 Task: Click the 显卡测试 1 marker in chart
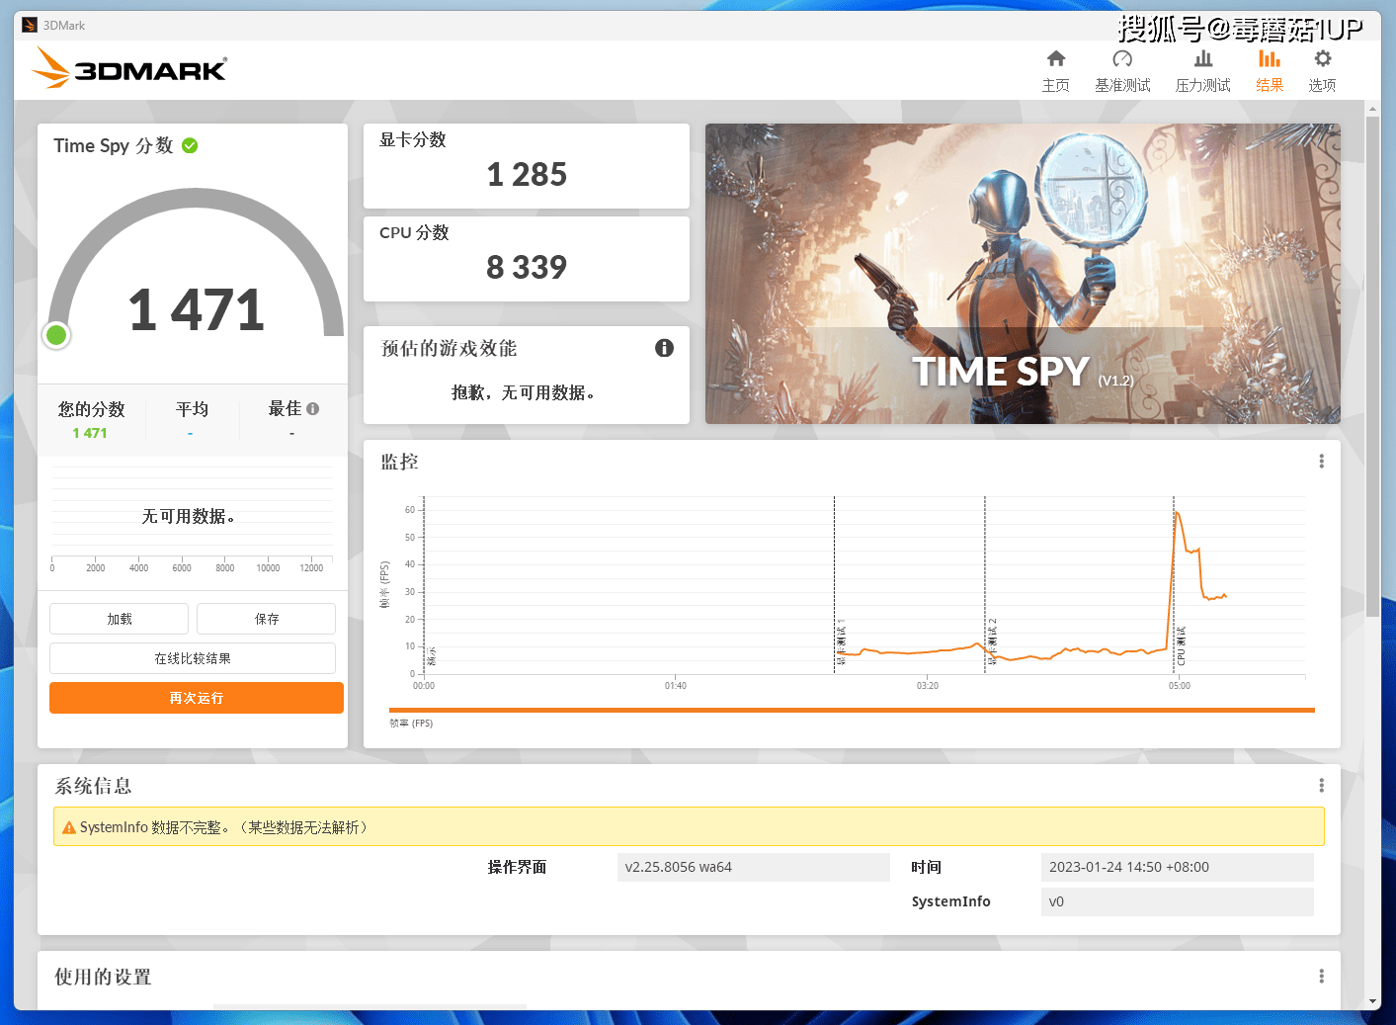[x=841, y=643]
